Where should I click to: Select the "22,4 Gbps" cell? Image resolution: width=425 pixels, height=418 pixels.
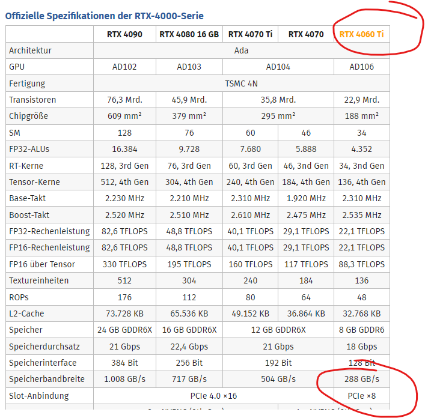tap(189, 347)
